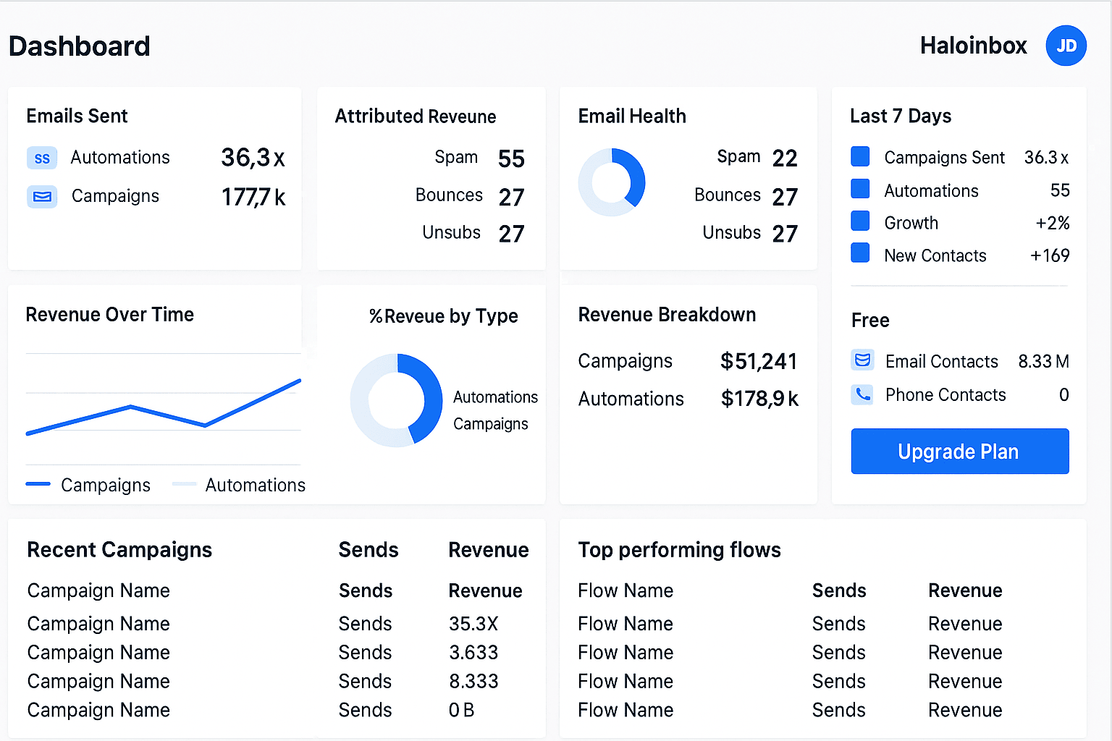
Task: Click blue square beside Automations in Last 7 Days
Action: pyautogui.click(x=860, y=189)
